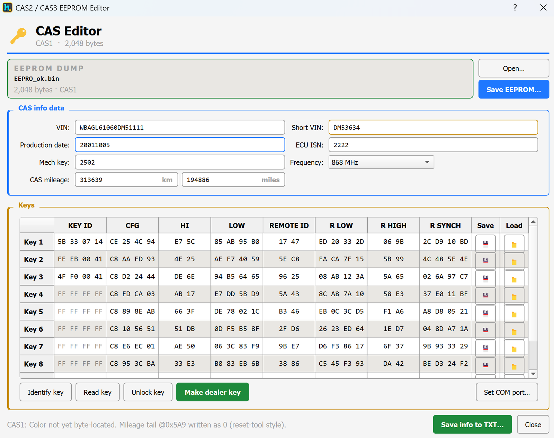Viewport: 554px width, 438px height.
Task: Click the Identify key button
Action: 46,392
